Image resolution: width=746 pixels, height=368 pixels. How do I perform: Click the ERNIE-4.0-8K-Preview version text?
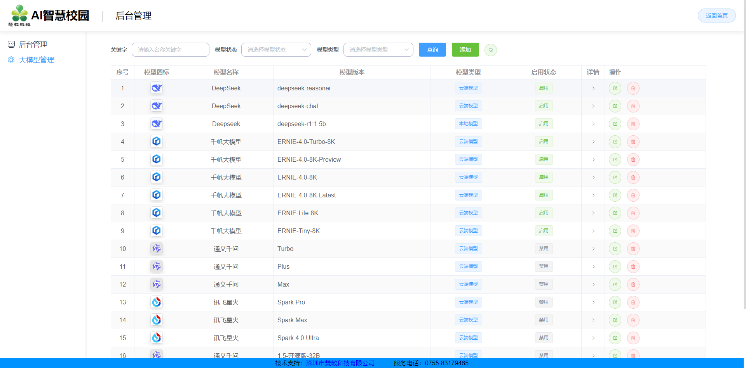pos(309,159)
